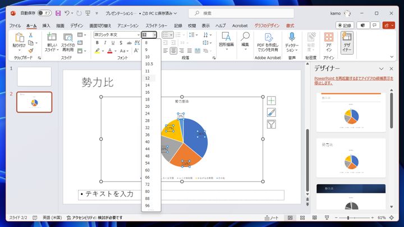Click the Save icon in title bar
Viewport: 404px width, 227px height.
tap(58, 13)
